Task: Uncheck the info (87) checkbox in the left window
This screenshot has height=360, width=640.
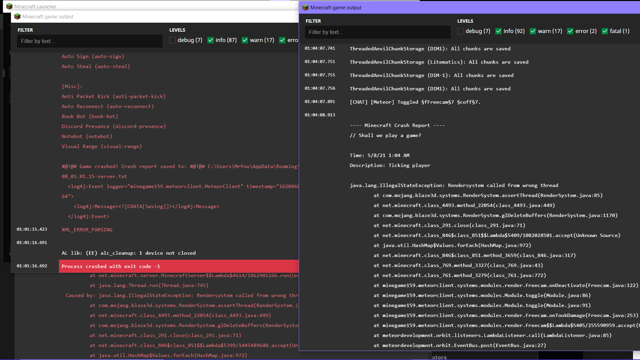Action: pyautogui.click(x=211, y=40)
